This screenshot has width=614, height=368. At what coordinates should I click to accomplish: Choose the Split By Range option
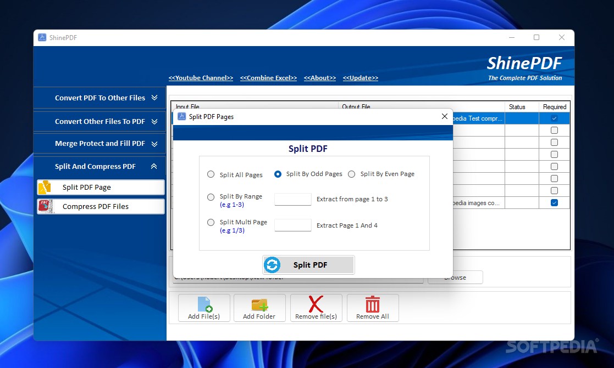click(x=211, y=197)
